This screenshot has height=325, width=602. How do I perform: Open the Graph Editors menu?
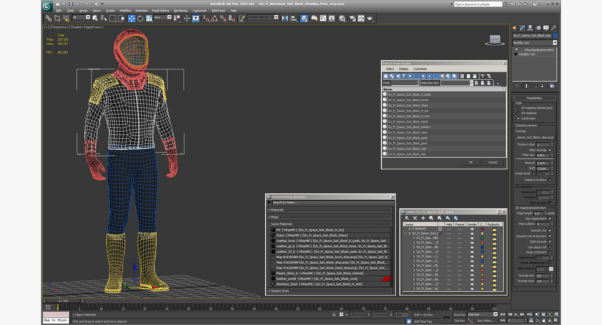(161, 11)
